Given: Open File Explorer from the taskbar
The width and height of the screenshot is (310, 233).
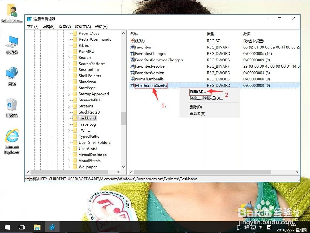Looking at the screenshot, I should click(x=37, y=227).
